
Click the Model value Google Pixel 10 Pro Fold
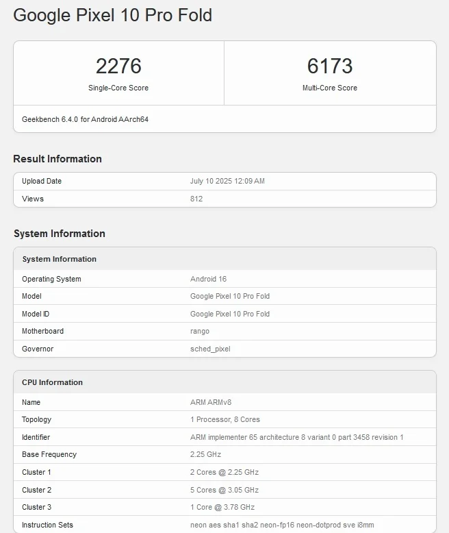pos(230,296)
